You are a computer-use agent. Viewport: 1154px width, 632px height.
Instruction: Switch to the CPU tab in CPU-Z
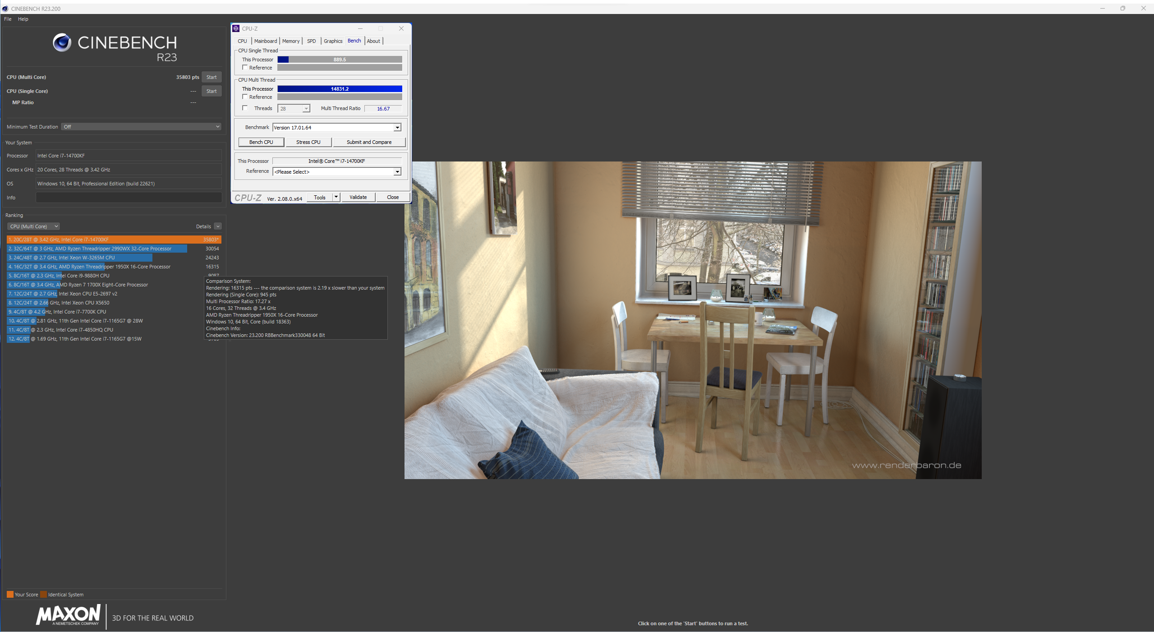click(243, 41)
